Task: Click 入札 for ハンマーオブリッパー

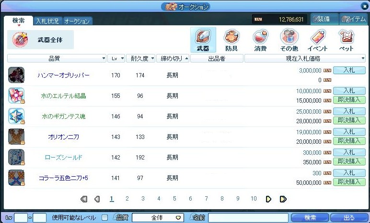Action: pos(349,70)
